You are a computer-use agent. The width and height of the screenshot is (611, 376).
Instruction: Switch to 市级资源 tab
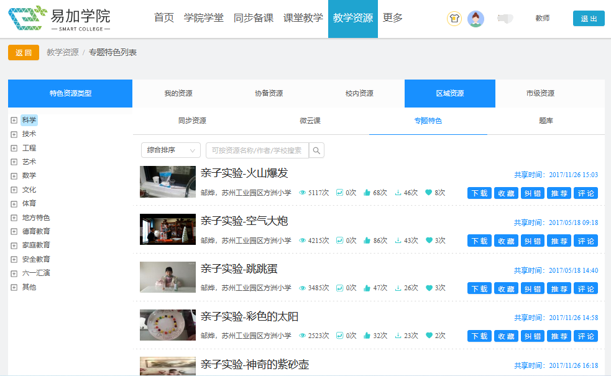[541, 93]
